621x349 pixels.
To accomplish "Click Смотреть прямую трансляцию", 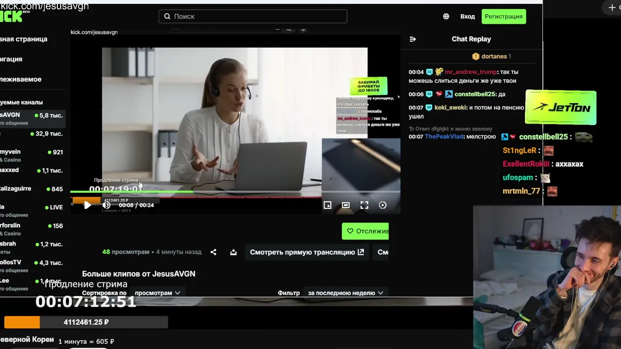I will click(x=307, y=252).
